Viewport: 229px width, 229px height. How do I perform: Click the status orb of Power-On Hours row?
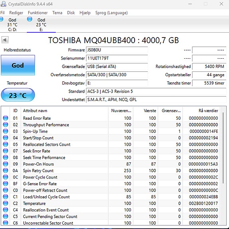click(x=6, y=164)
